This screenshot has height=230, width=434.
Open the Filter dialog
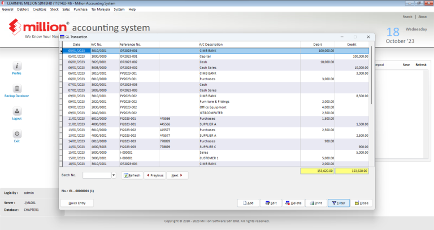pyautogui.click(x=339, y=203)
